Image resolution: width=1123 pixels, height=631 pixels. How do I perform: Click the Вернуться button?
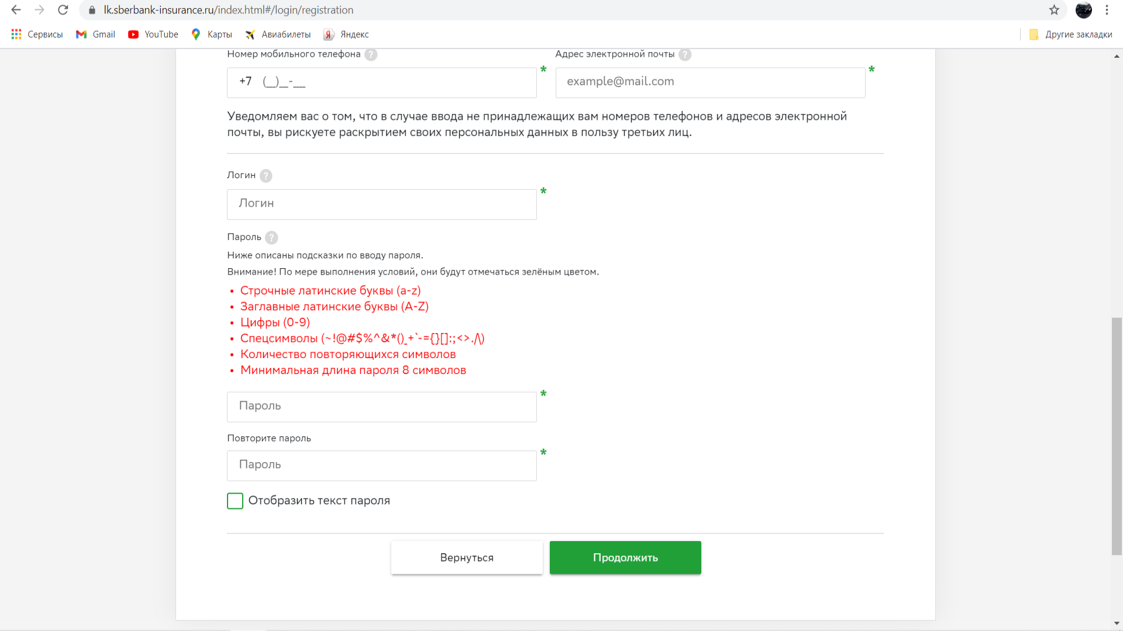pyautogui.click(x=467, y=557)
